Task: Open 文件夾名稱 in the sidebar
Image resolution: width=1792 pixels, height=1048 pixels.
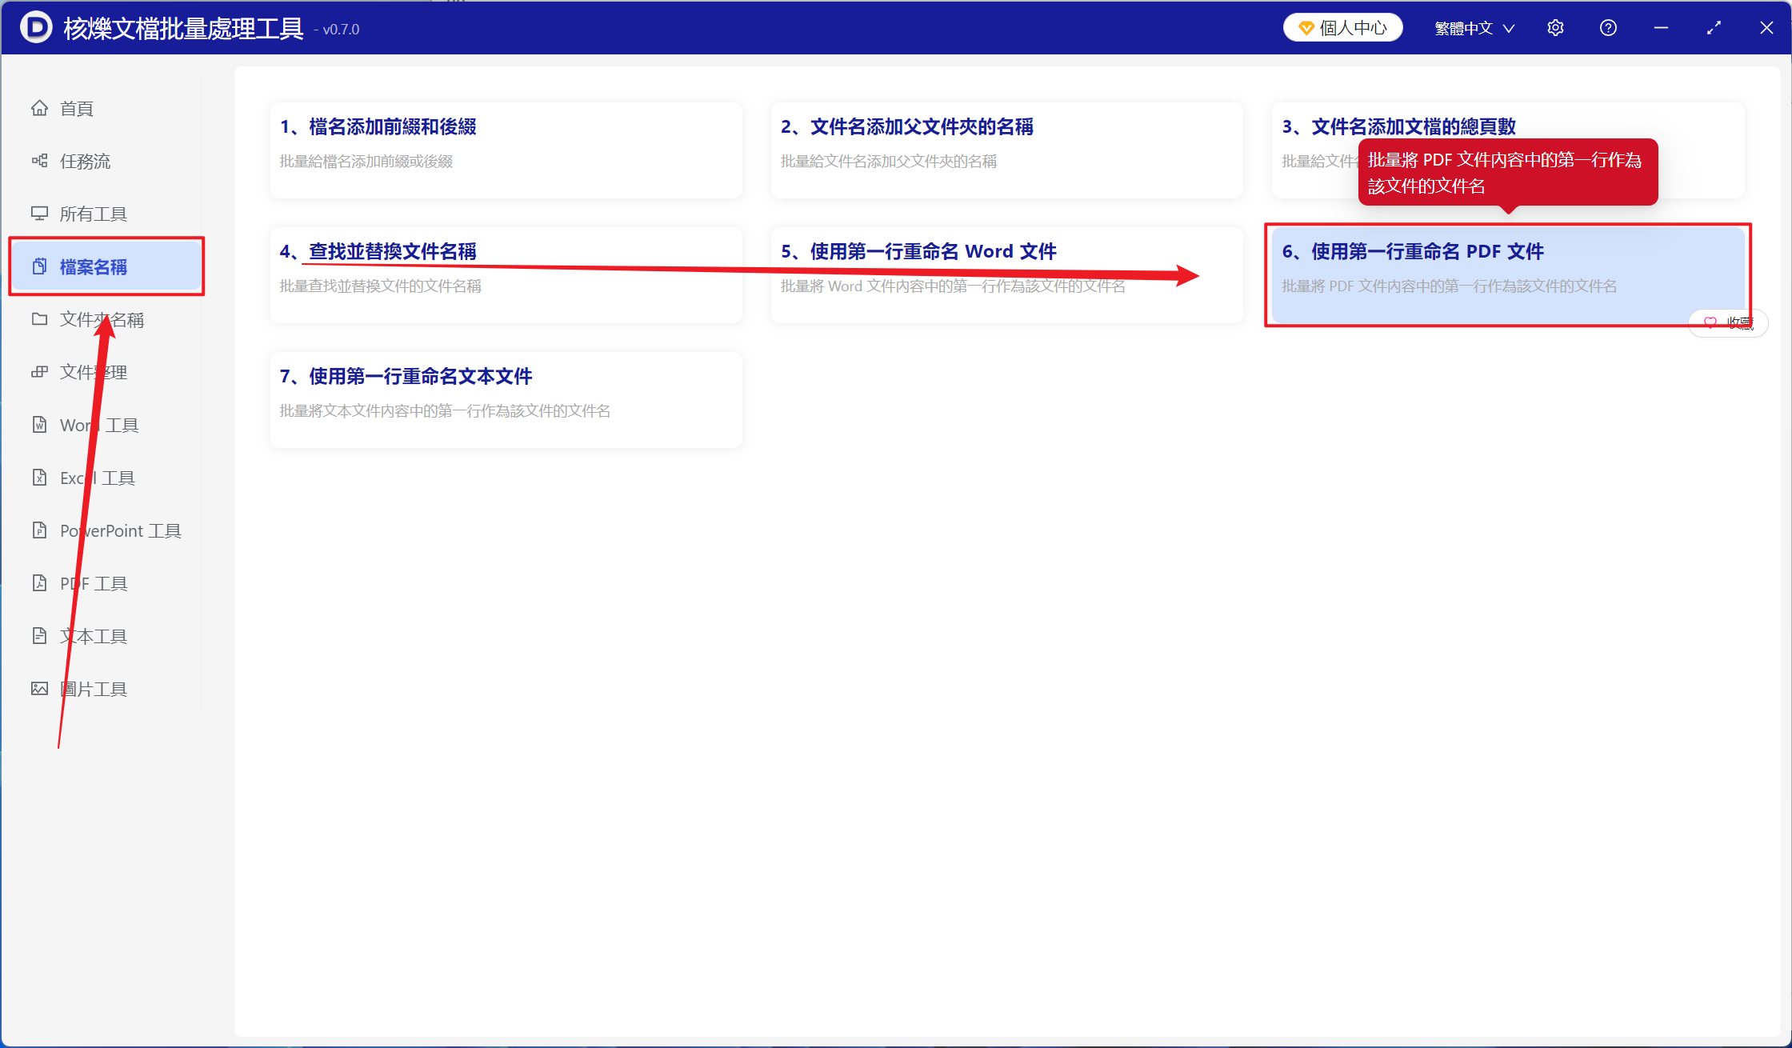Action: tap(106, 319)
